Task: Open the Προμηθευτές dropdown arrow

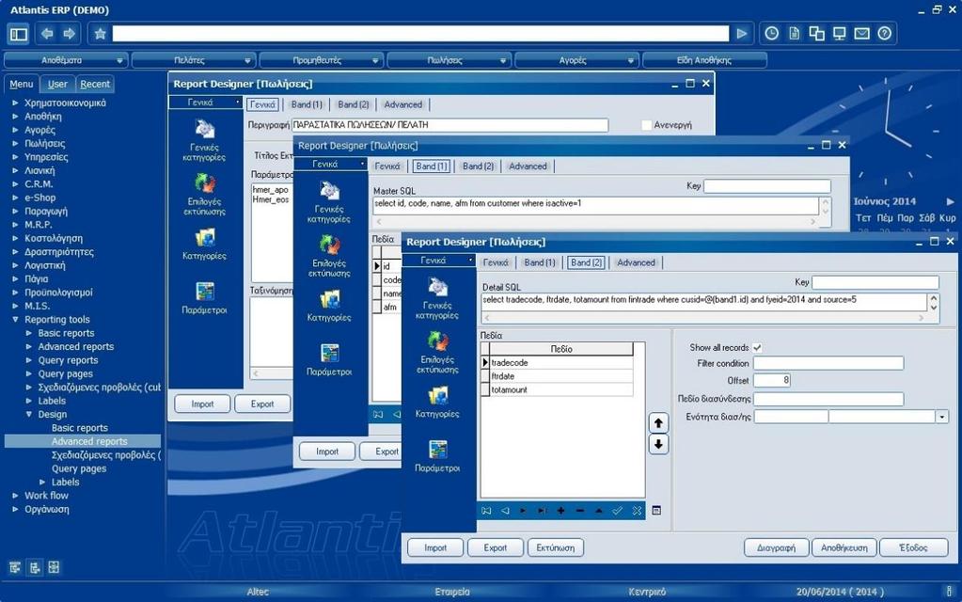Action: (375, 61)
